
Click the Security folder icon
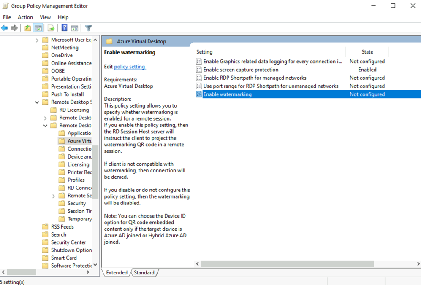click(x=62, y=203)
